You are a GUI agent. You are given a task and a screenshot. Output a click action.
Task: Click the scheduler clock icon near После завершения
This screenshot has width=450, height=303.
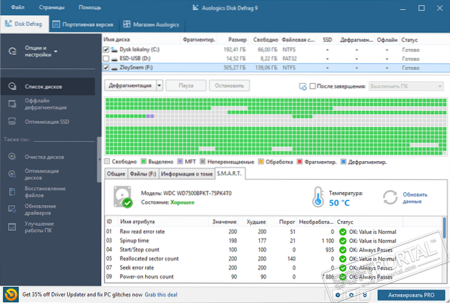coord(303,86)
